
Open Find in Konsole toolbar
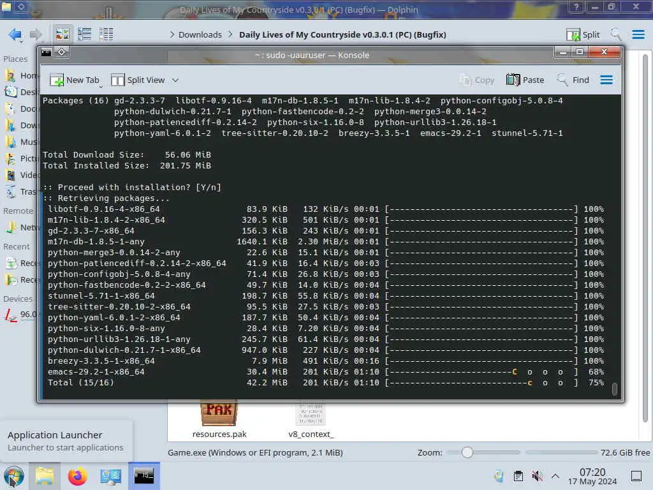coord(573,80)
